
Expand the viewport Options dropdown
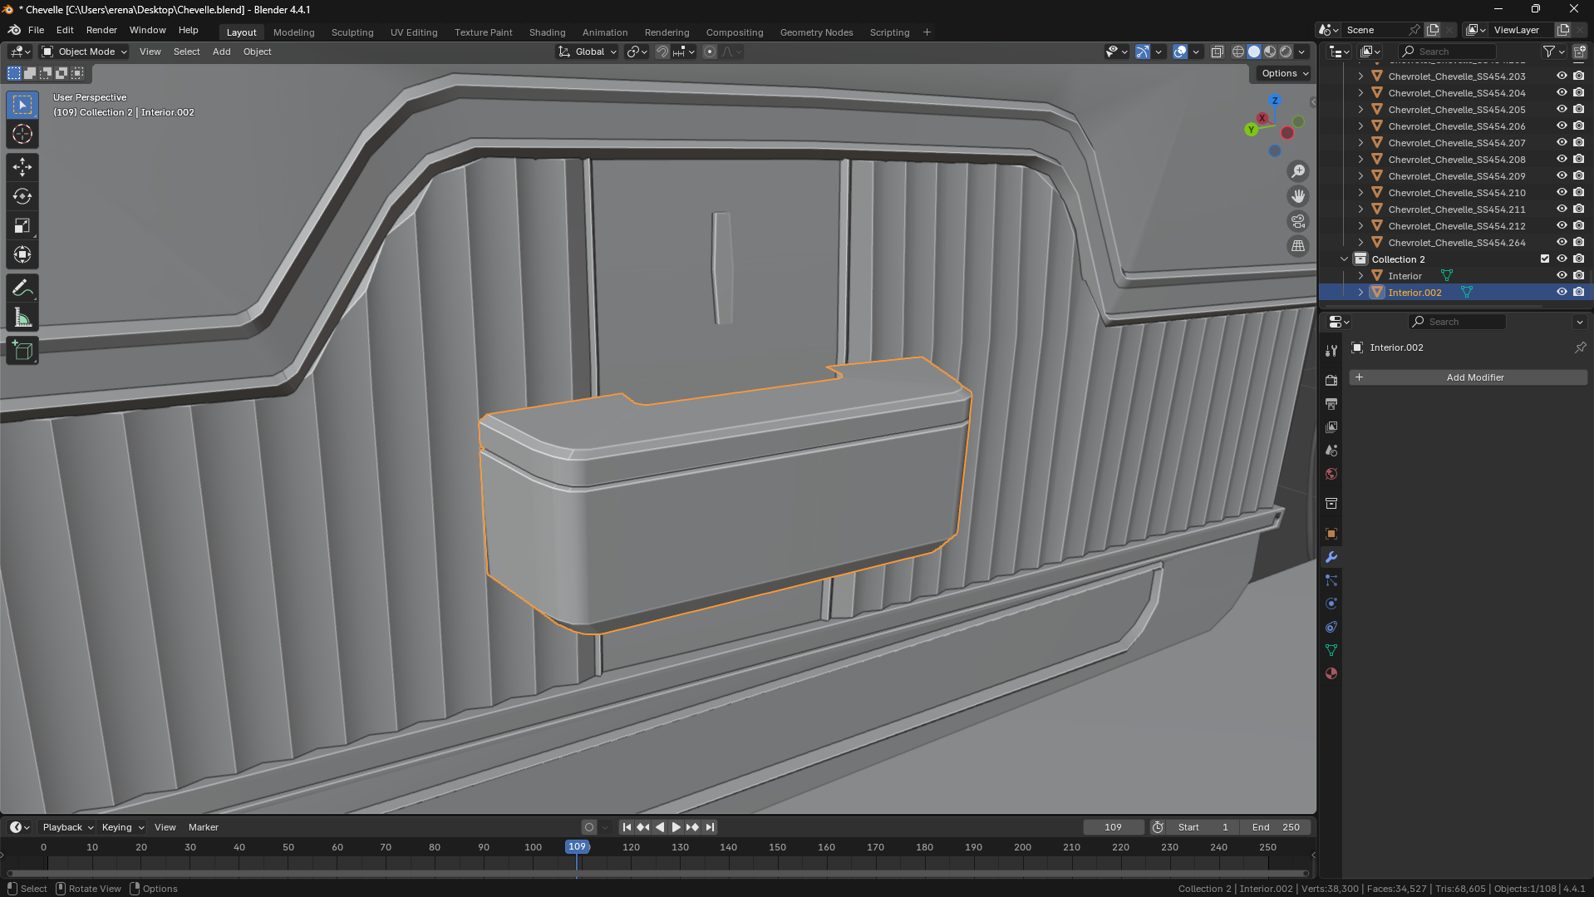click(1284, 73)
